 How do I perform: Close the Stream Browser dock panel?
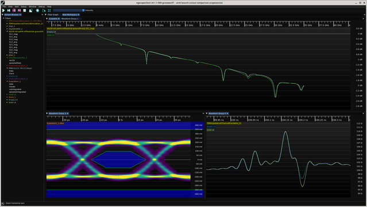tap(42, 14)
